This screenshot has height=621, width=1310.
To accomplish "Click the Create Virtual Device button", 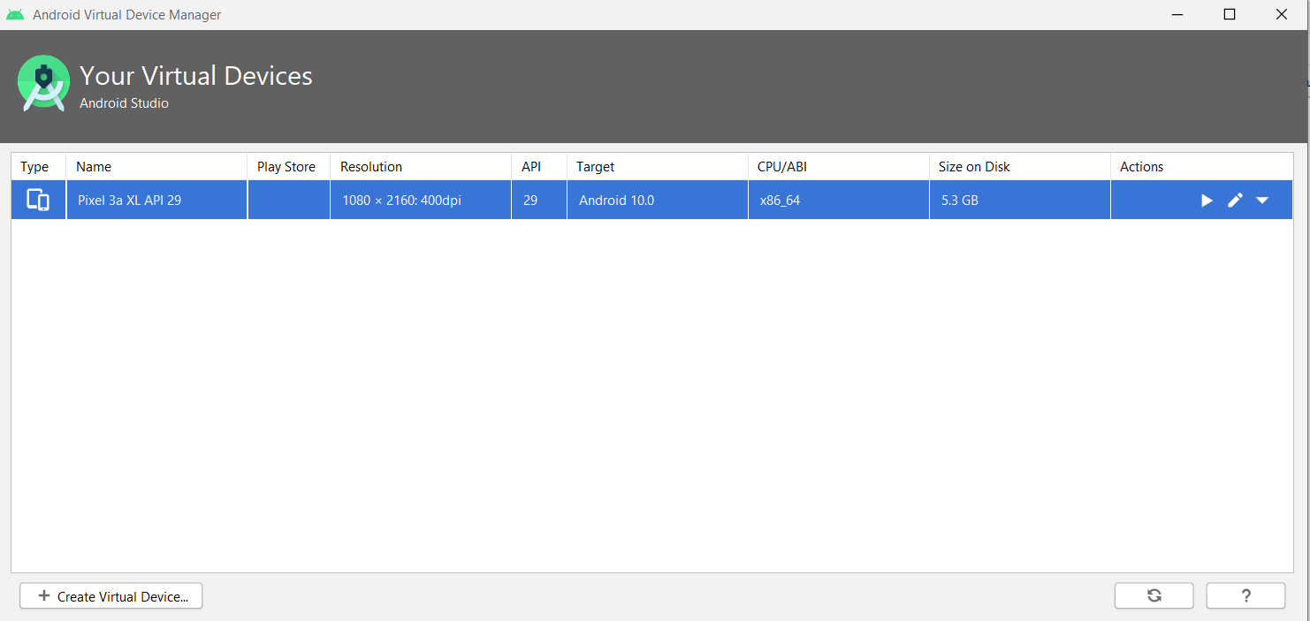I will tap(111, 596).
